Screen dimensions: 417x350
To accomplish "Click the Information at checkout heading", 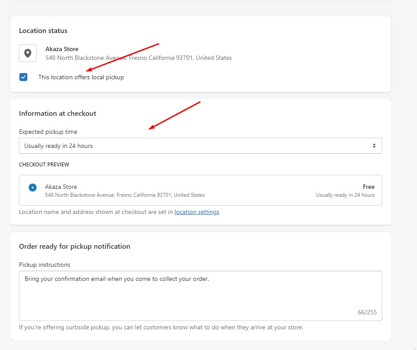I will [x=57, y=113].
